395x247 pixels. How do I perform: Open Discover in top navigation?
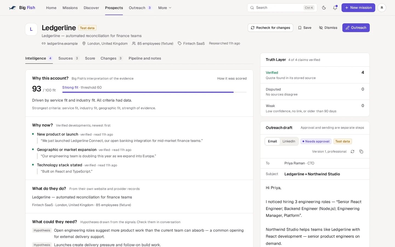(x=91, y=8)
